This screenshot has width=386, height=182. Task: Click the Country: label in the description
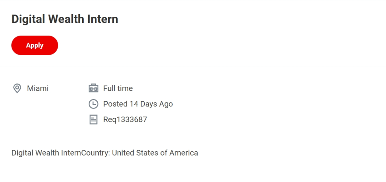point(95,153)
